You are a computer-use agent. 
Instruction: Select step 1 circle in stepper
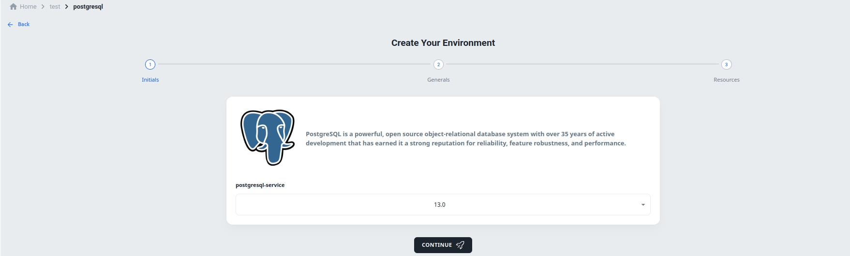pyautogui.click(x=150, y=64)
